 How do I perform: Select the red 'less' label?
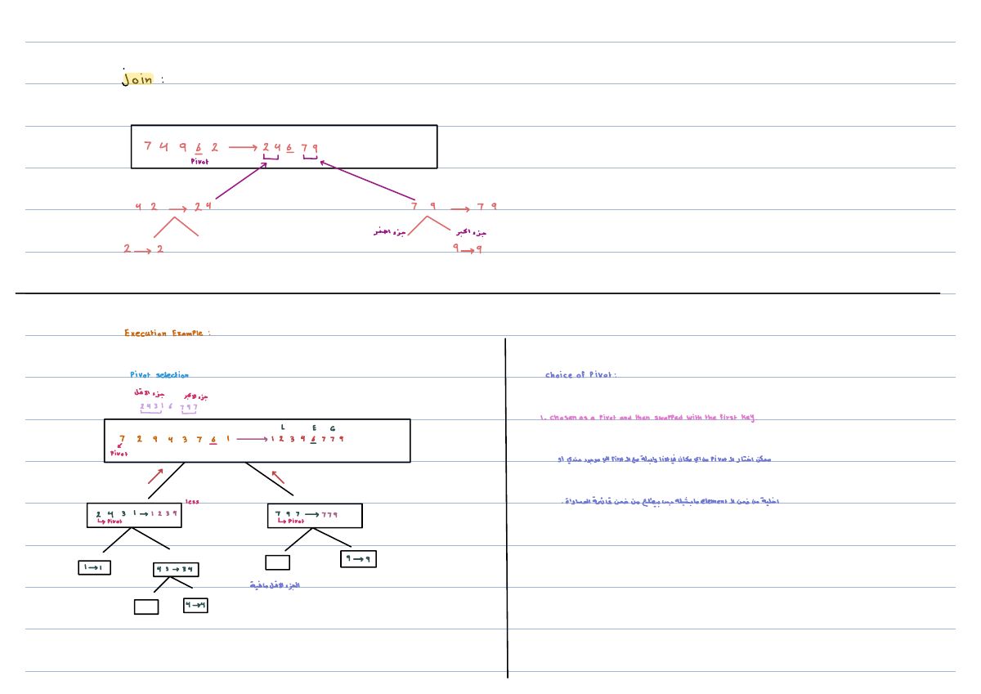point(192,502)
